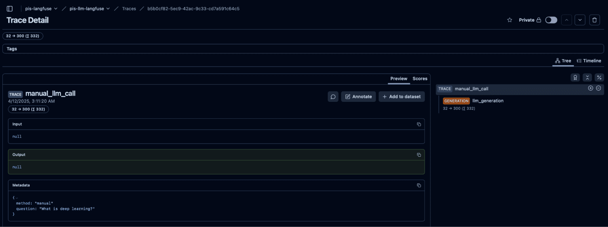Open comments speech bubble icon
Viewport: 608px width, 227px height.
pos(333,97)
